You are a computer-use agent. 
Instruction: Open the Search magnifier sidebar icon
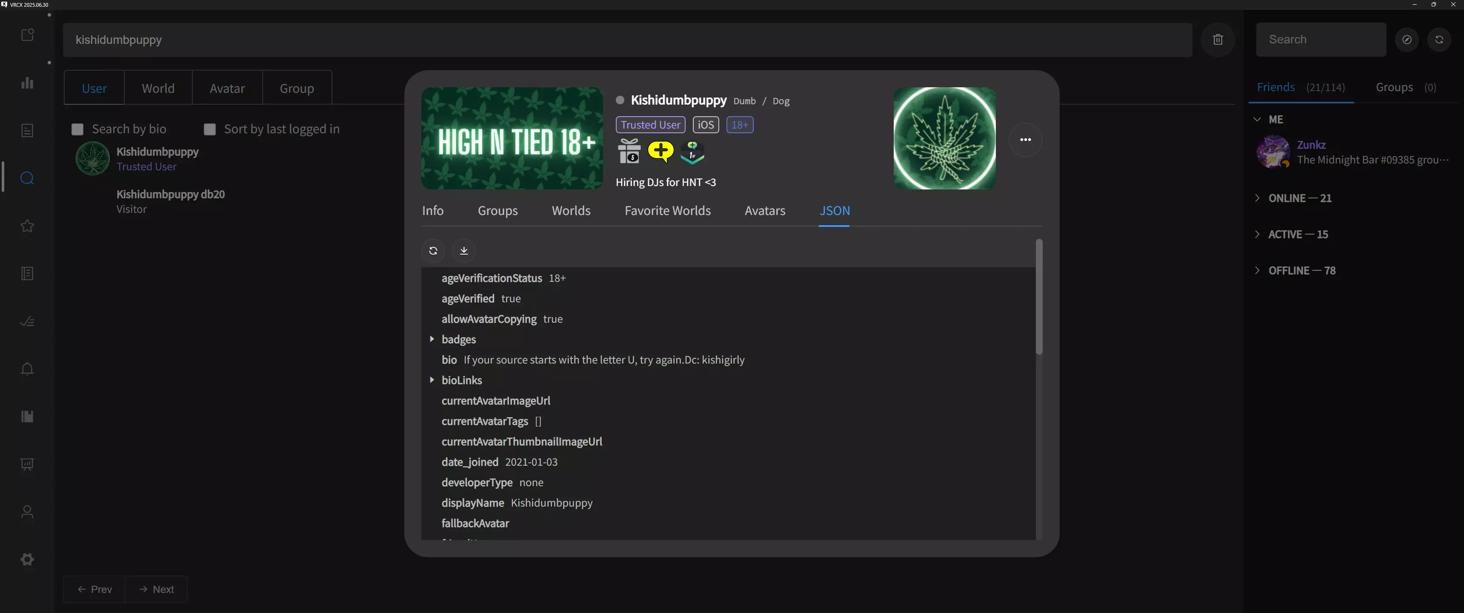tap(27, 178)
